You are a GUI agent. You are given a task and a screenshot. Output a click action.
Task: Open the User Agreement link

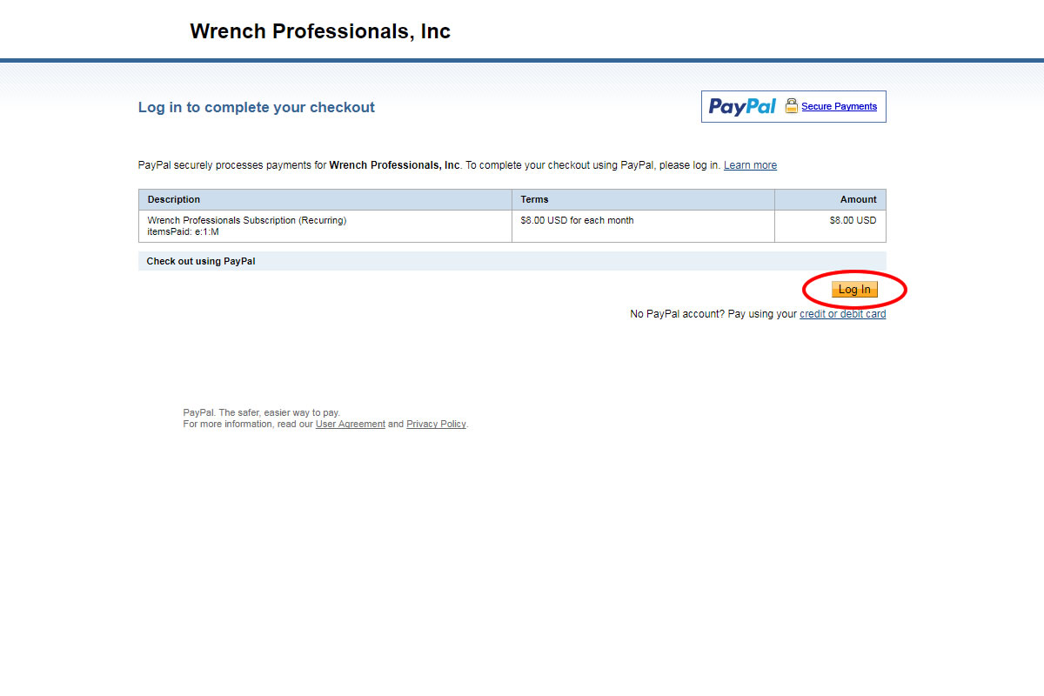pyautogui.click(x=351, y=425)
